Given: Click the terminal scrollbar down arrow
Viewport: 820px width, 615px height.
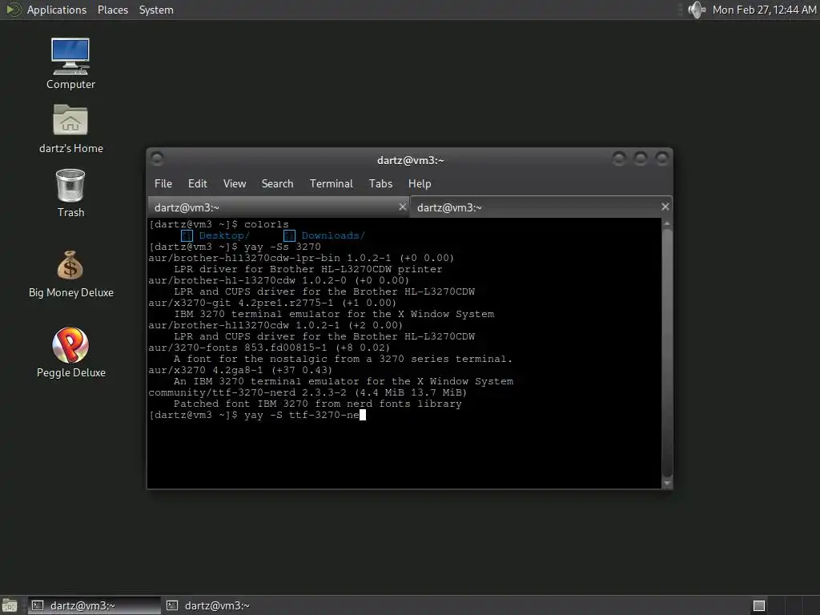Looking at the screenshot, I should point(667,483).
